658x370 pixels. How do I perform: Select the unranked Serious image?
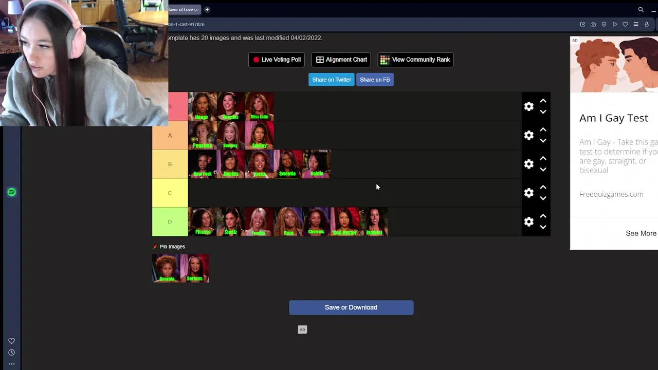coord(195,268)
